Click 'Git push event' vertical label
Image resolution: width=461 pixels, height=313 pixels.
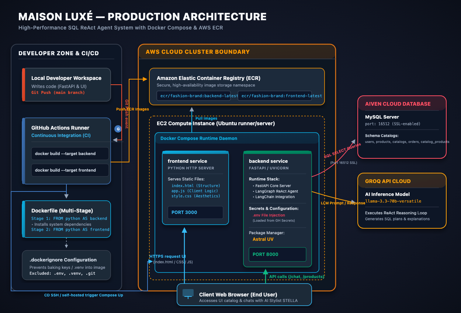[127, 114]
